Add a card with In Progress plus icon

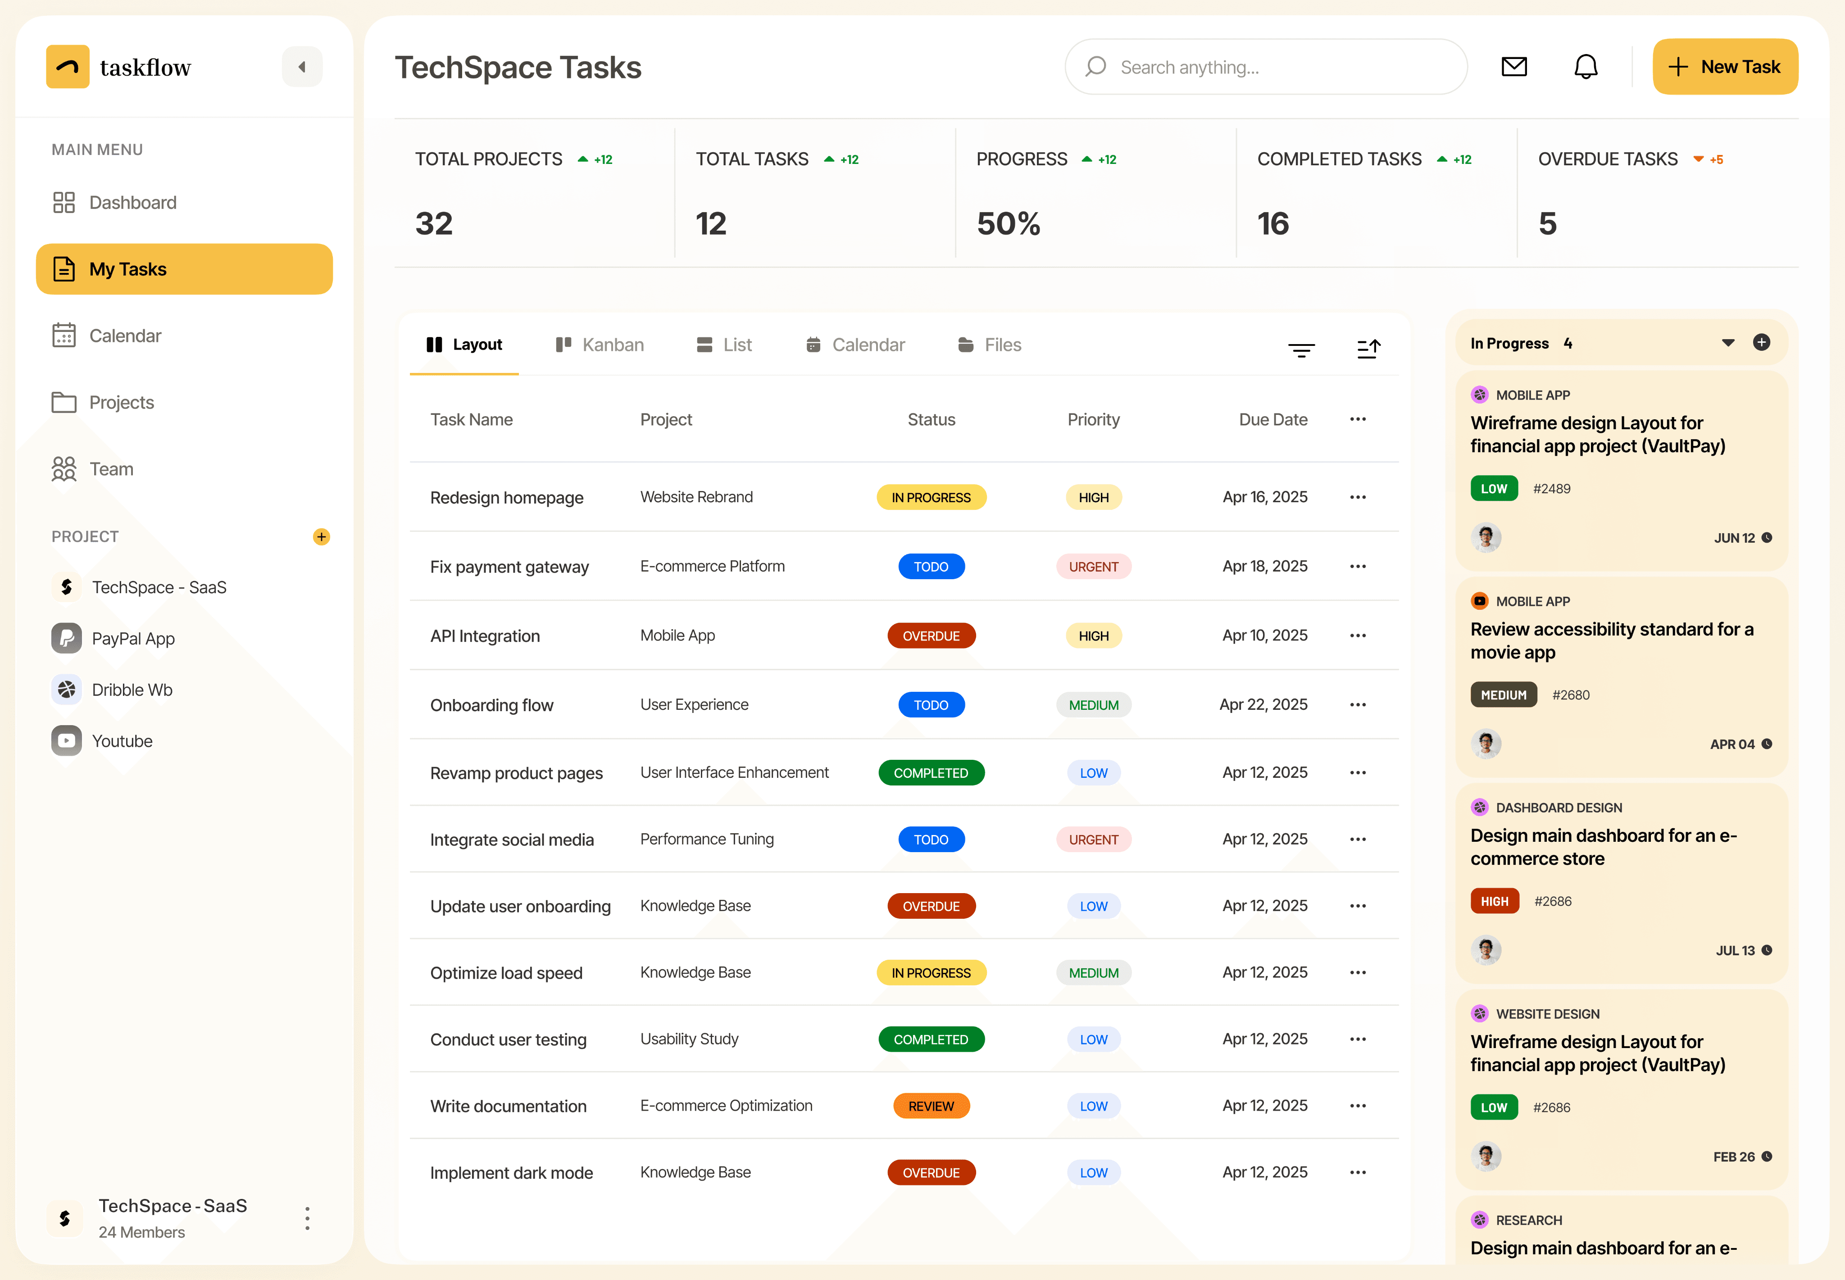1761,342
